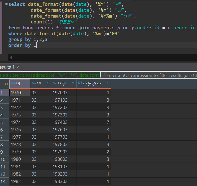Place cursor on the 'group by 1,2,3' line

(28, 39)
